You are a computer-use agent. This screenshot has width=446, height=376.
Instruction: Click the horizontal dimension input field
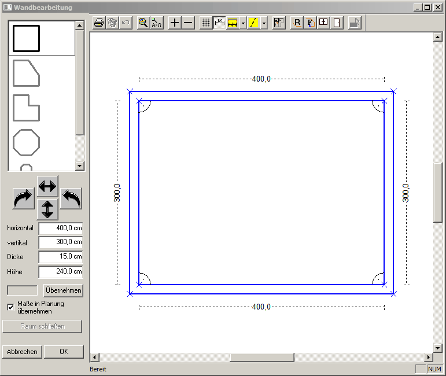pos(61,228)
